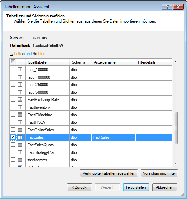187x199 pixels.
Task: Click the 'dbo' schema cell for FactSales
Action: coord(80,137)
